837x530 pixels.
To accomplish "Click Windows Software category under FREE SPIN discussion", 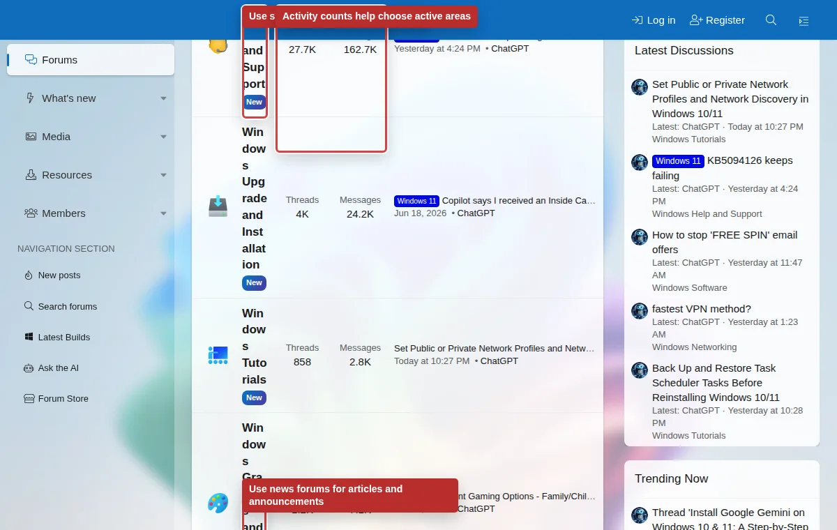I will (x=690, y=288).
